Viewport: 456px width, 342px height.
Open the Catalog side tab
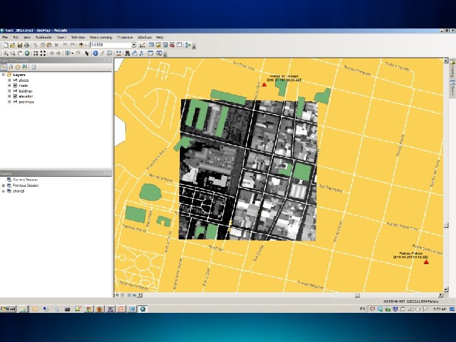[452, 69]
